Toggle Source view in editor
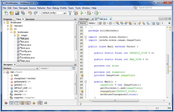This screenshot has width=174, height=112. tap(83, 23)
